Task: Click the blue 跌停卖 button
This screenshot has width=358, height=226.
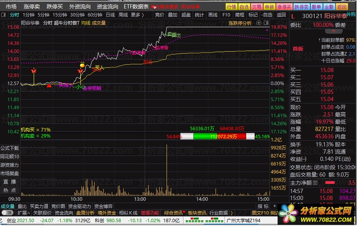Action: coord(301,7)
